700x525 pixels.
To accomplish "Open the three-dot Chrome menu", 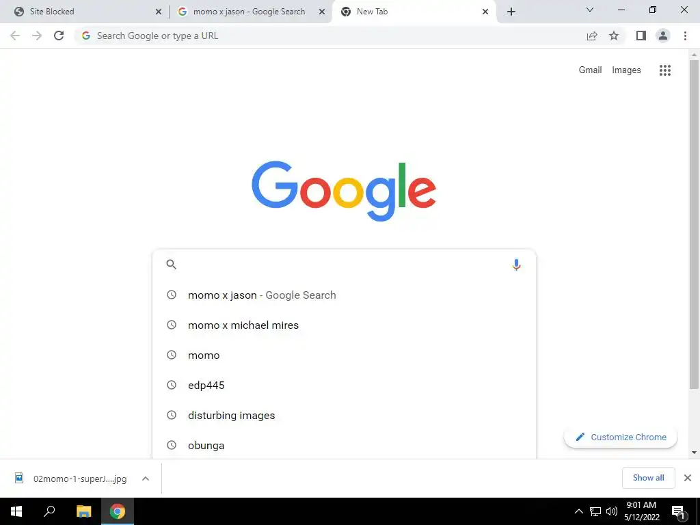I will 685,36.
